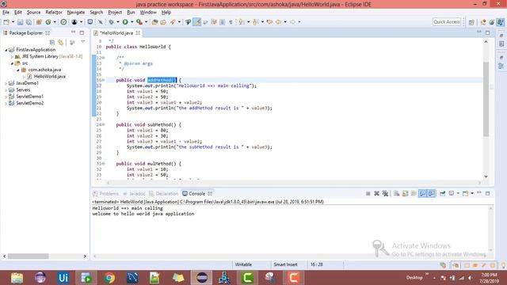This screenshot has width=507, height=285.
Task: Click the Save icon in toolbar
Action: click(20, 22)
